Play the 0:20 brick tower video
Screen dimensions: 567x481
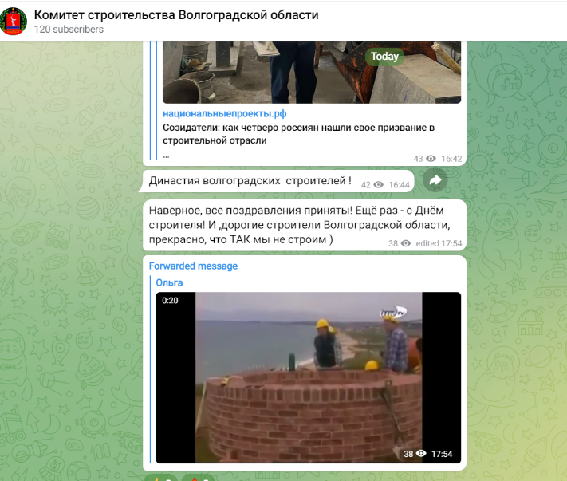tap(308, 377)
